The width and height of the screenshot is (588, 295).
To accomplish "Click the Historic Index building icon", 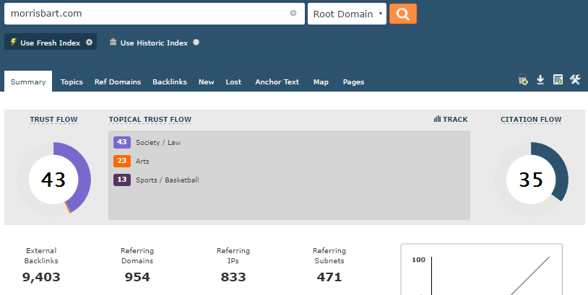I will (113, 42).
